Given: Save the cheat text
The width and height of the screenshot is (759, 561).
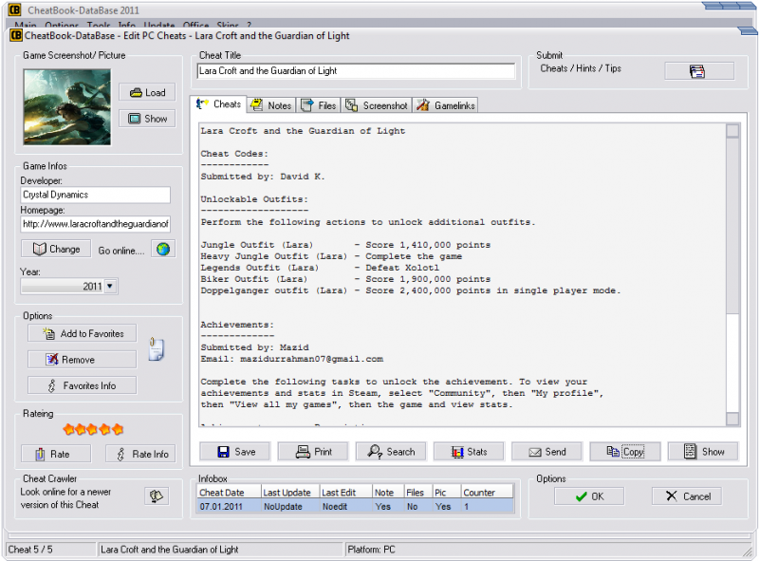Looking at the screenshot, I should click(235, 452).
